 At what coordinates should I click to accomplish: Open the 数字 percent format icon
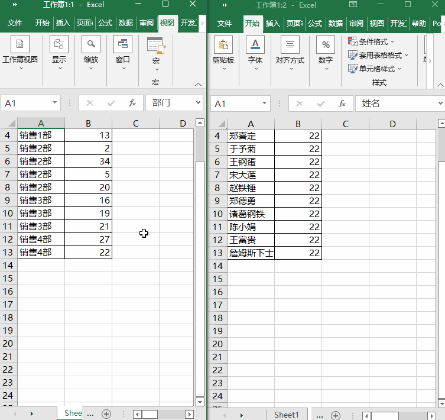[x=326, y=44]
